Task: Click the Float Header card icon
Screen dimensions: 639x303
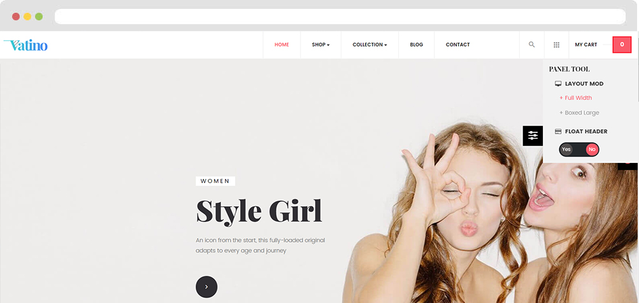Action: [x=558, y=131]
